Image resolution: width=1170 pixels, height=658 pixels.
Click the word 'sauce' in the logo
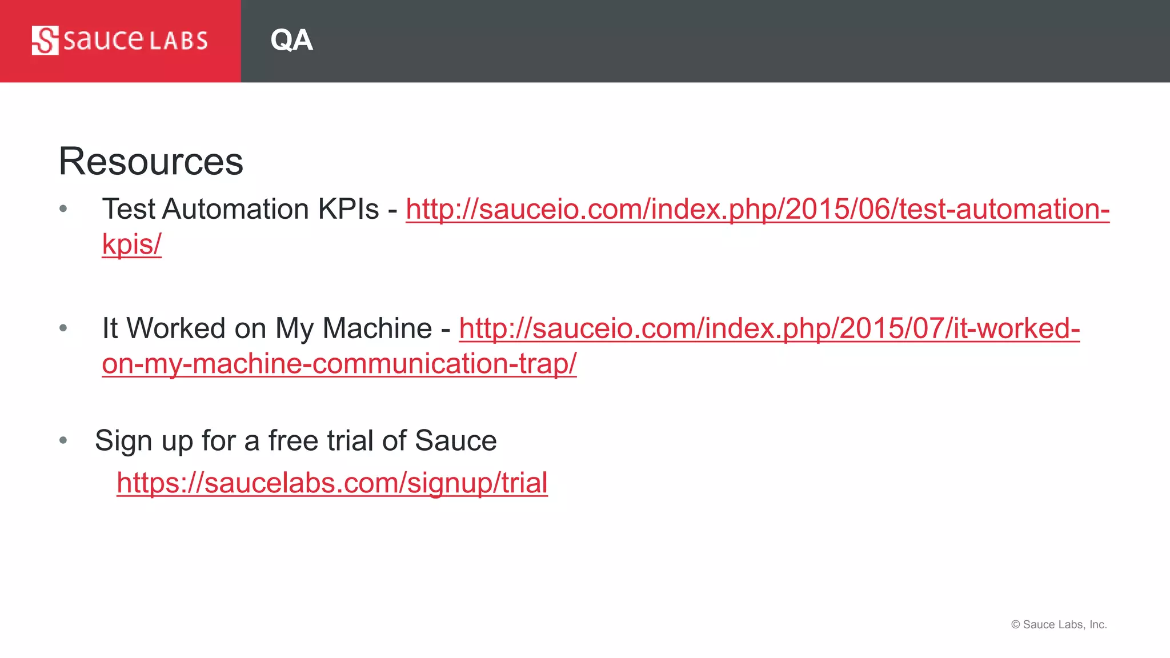coord(103,40)
